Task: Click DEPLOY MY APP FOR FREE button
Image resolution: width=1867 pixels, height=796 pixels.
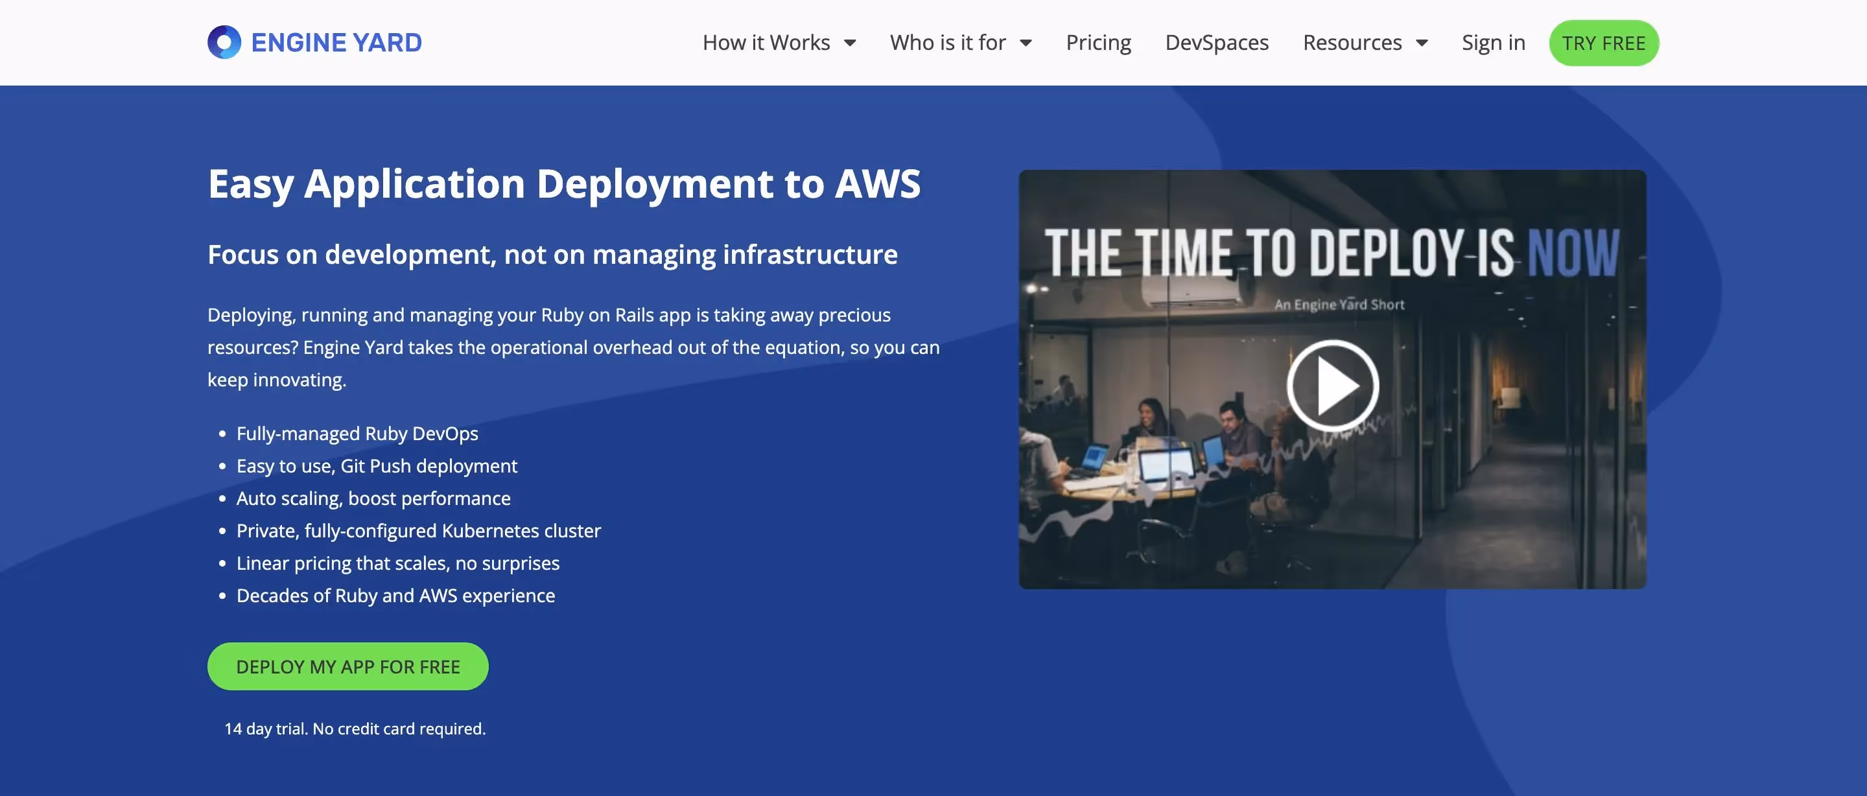Action: pyautogui.click(x=348, y=666)
